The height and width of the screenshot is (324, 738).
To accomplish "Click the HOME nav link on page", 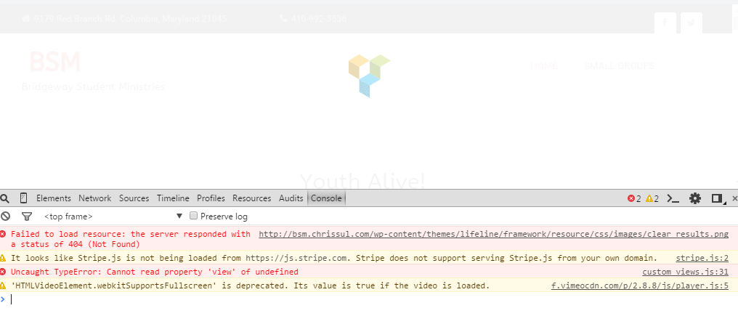I will [x=544, y=66].
